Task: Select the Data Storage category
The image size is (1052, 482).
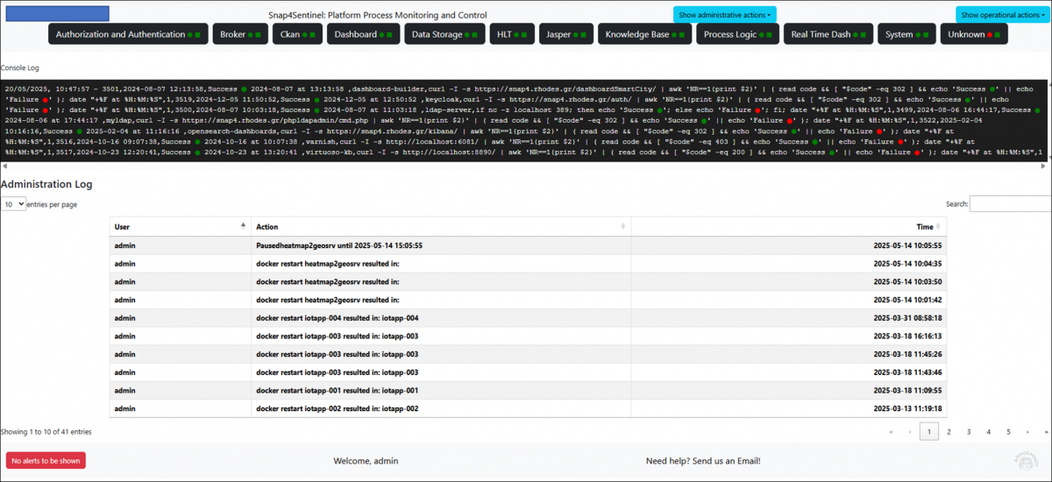Action: click(x=444, y=34)
